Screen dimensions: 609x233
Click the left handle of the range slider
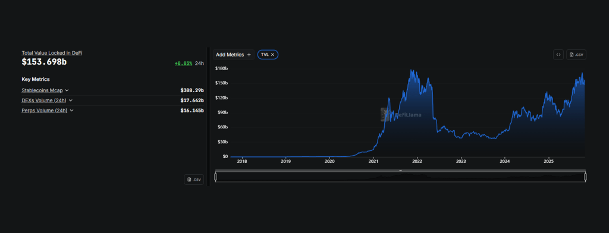point(215,177)
